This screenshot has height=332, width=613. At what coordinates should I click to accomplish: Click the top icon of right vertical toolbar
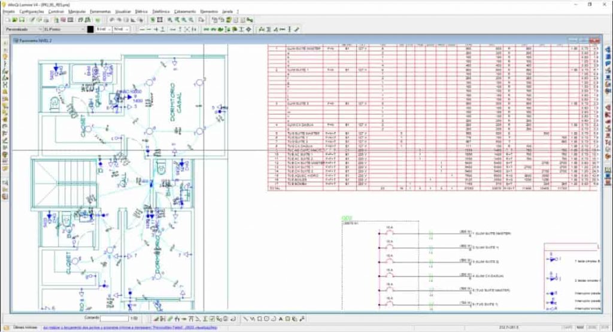tap(608, 50)
